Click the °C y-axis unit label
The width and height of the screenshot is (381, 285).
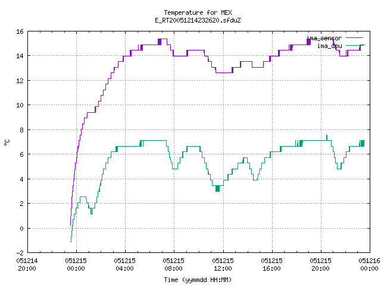coord(7,142)
